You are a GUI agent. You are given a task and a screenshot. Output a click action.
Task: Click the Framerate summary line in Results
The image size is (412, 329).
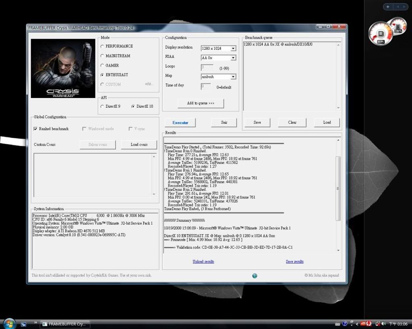click(203, 239)
